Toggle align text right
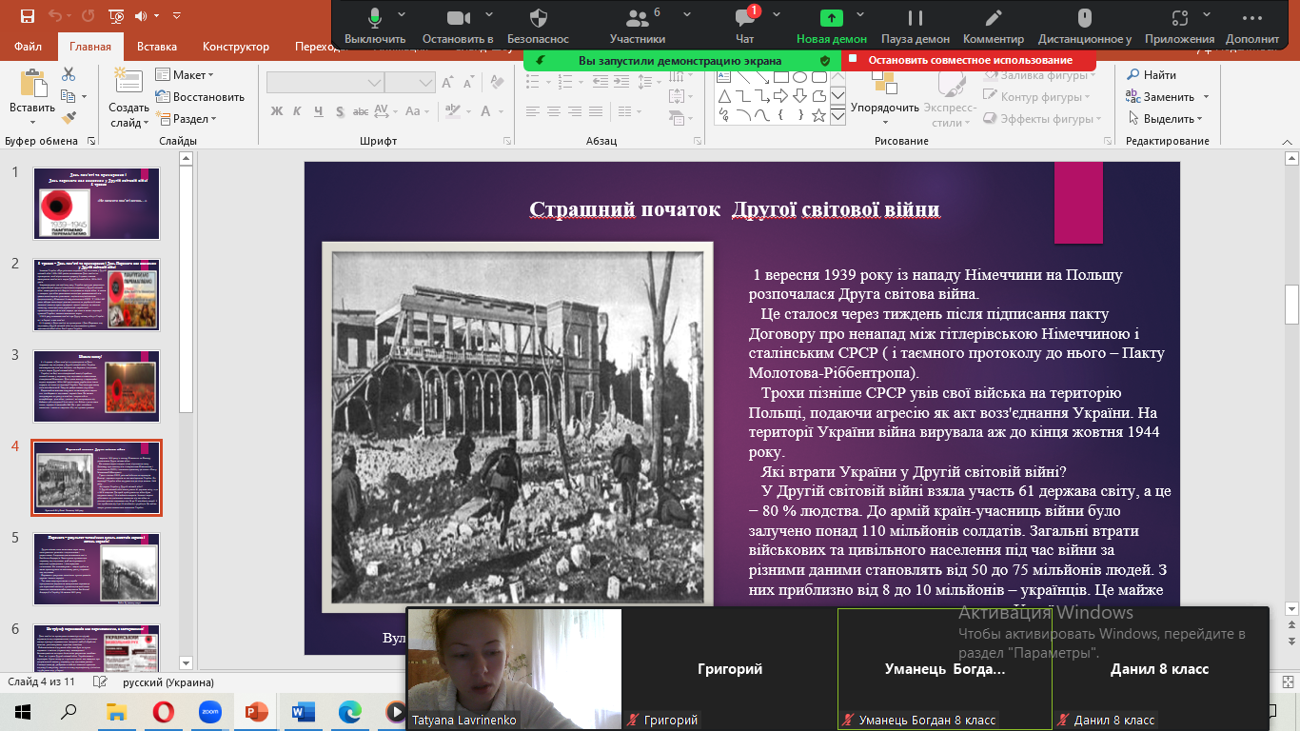This screenshot has height=731, width=1300. tap(574, 111)
